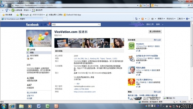This screenshot has height=109, width=193.
Task: Open the 網頁(P) menu
Action: [x=161, y=19]
